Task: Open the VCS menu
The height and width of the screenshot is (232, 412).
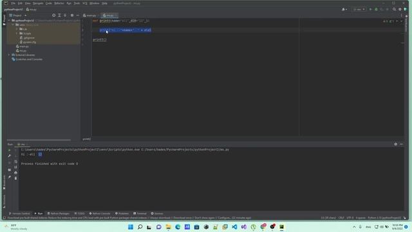Action: coord(84,3)
